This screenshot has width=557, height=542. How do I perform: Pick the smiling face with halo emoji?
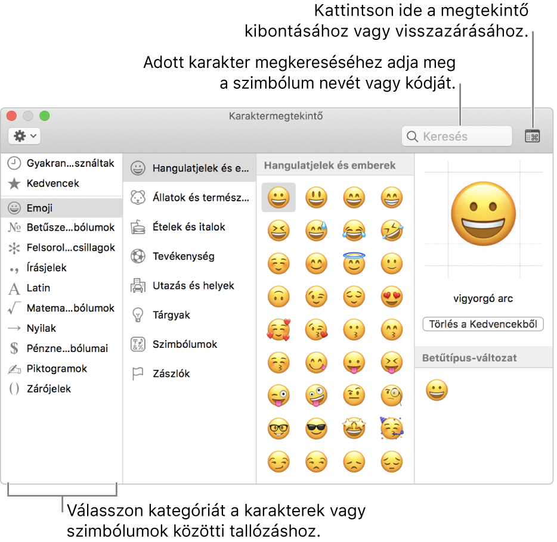(x=354, y=263)
